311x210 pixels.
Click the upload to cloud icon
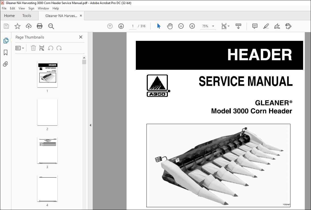click(x=29, y=26)
